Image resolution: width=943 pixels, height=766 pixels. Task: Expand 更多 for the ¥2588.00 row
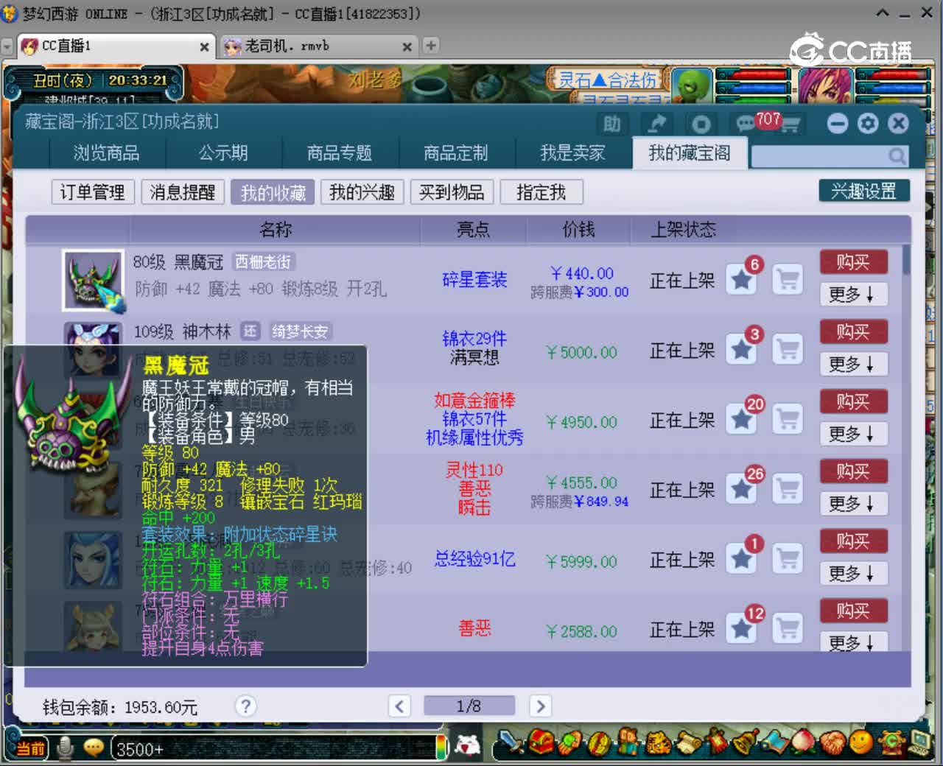(853, 642)
